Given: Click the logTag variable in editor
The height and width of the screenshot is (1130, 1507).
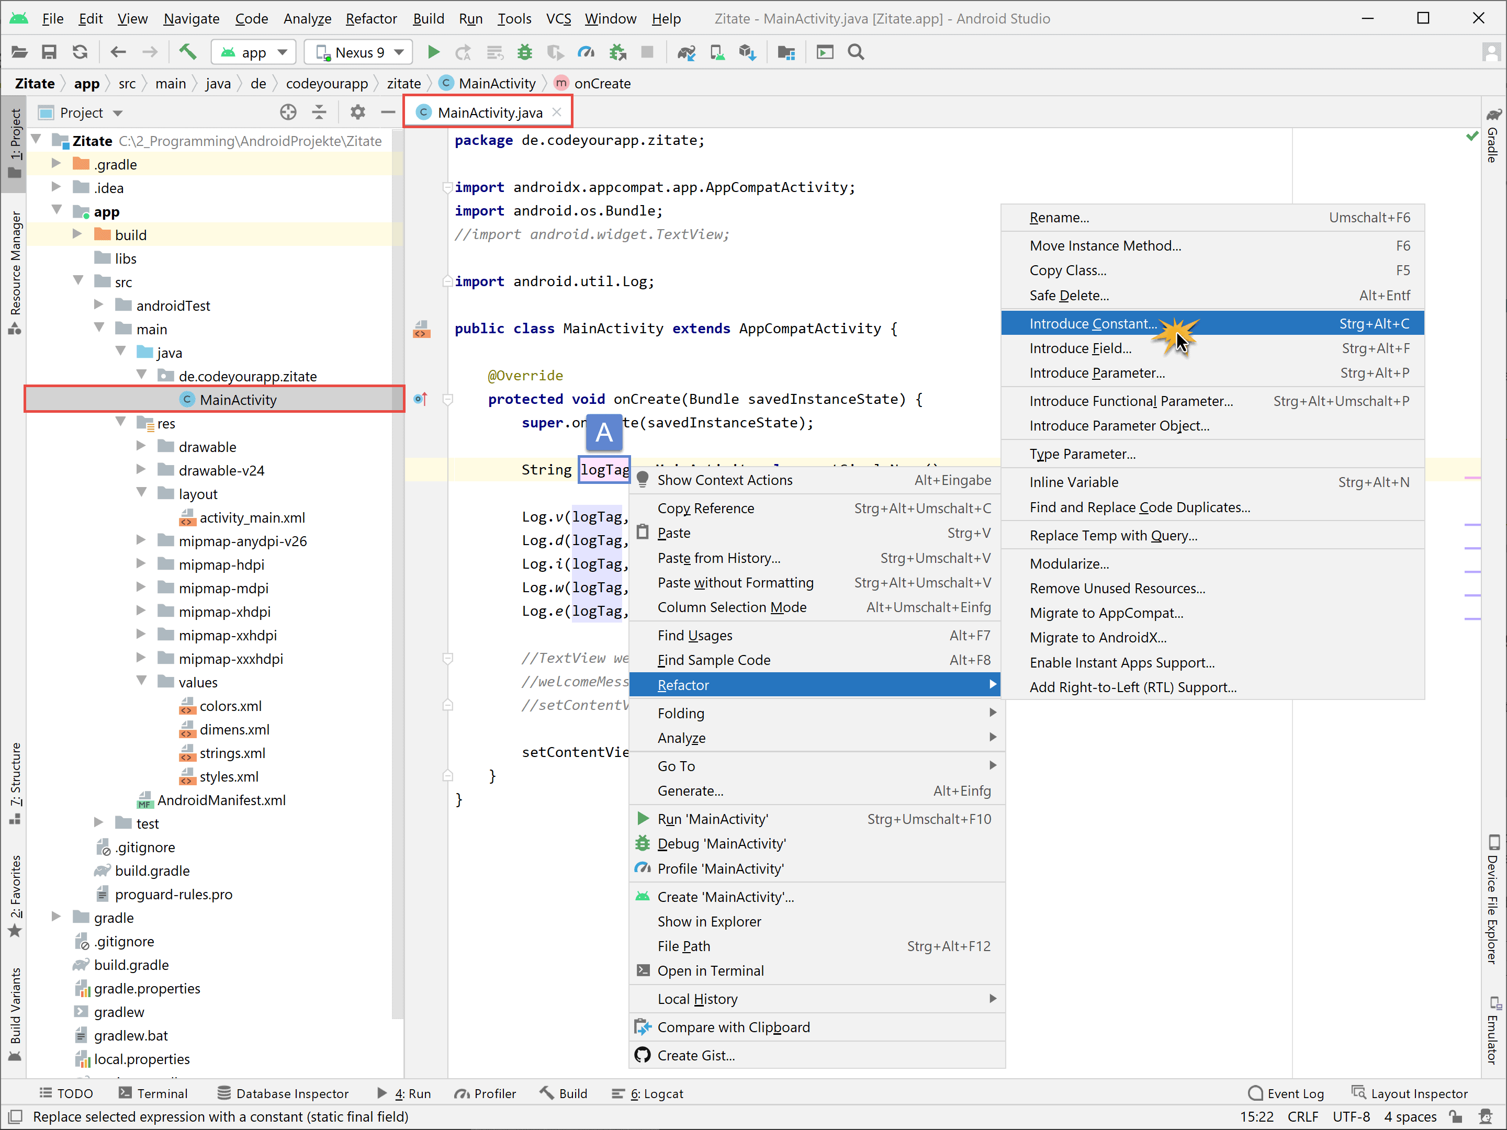Looking at the screenshot, I should (x=604, y=469).
